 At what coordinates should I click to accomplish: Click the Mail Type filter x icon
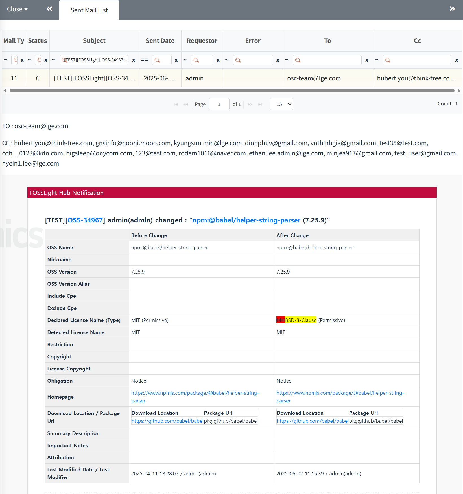[22, 60]
